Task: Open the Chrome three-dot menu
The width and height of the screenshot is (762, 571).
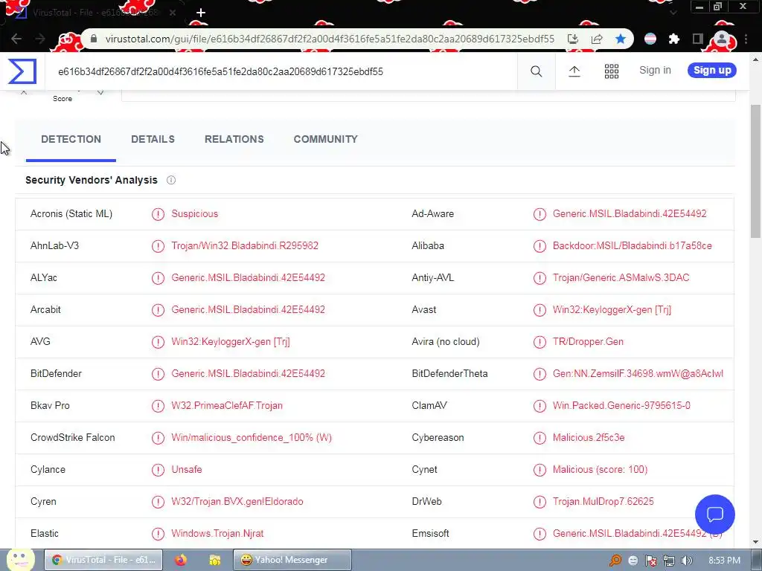Action: pos(746,39)
